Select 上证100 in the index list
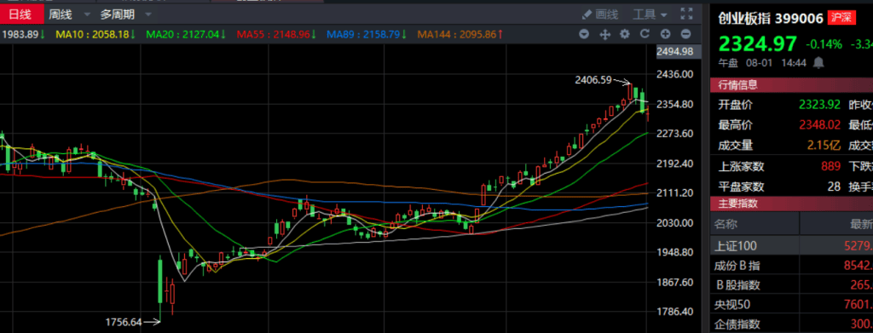This screenshot has height=333, width=873. (791, 245)
